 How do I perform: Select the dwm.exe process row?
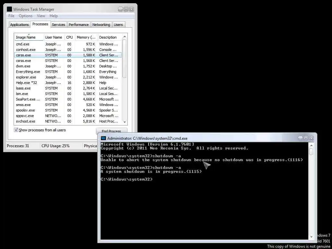pos(68,66)
